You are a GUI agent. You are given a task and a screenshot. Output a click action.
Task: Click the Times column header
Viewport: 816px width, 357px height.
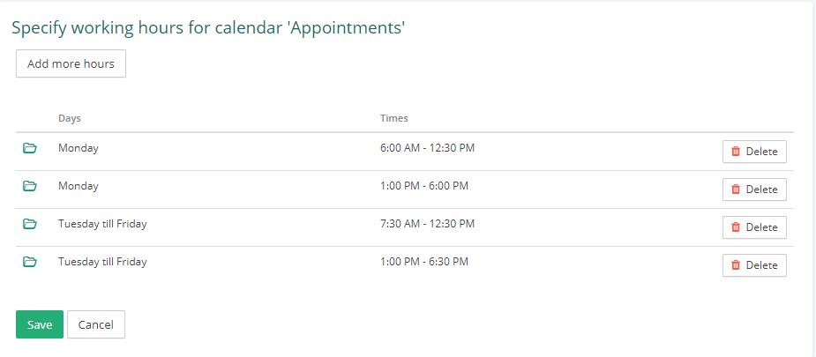coord(394,118)
